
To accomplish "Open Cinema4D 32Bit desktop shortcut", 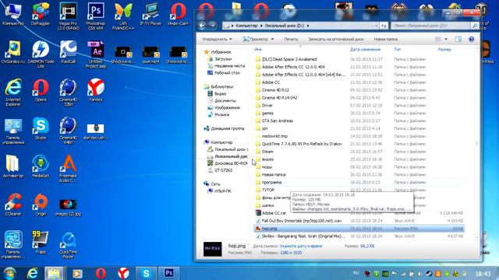I will pyautogui.click(x=68, y=92).
